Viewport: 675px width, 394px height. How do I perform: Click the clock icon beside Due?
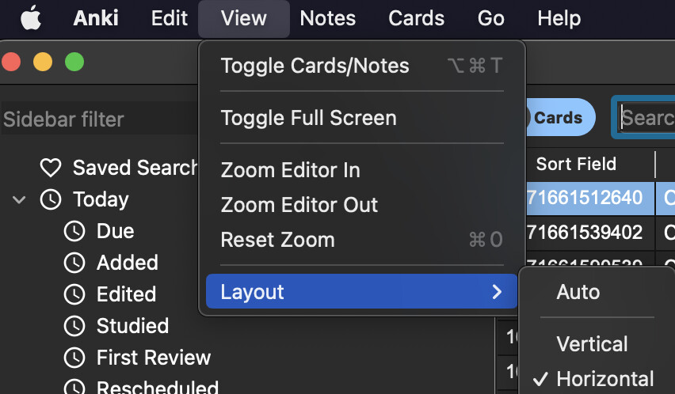(74, 231)
